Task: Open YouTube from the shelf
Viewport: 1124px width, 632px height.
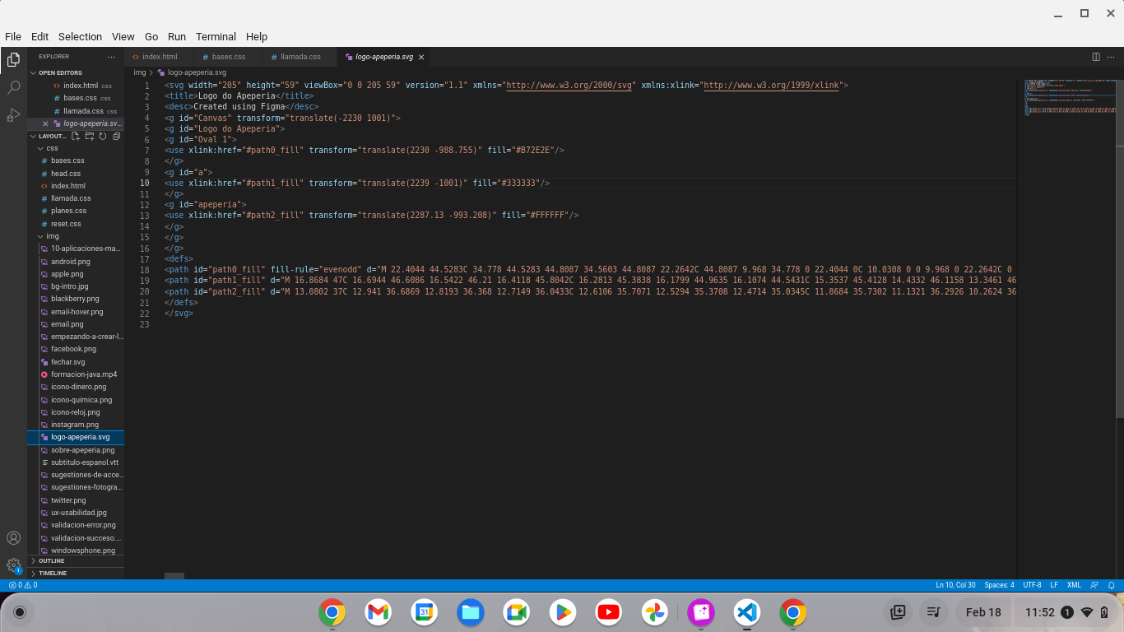Action: click(x=609, y=612)
